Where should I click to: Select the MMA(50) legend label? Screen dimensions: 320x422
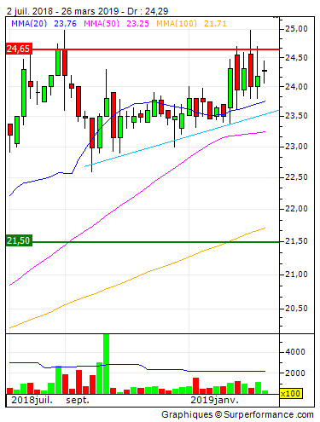pos(102,23)
